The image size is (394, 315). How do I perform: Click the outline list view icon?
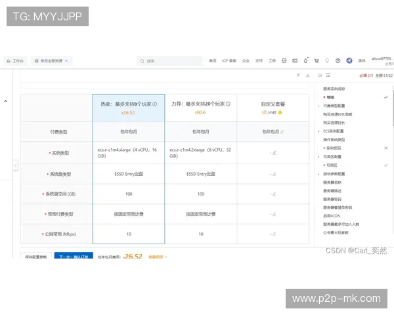coord(328,75)
